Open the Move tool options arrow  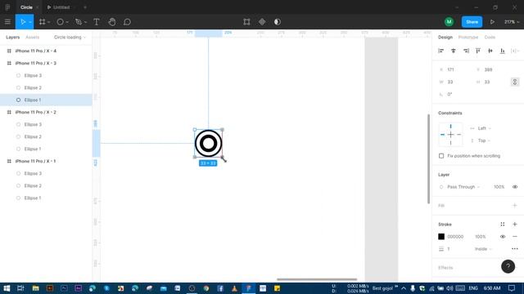(x=30, y=22)
